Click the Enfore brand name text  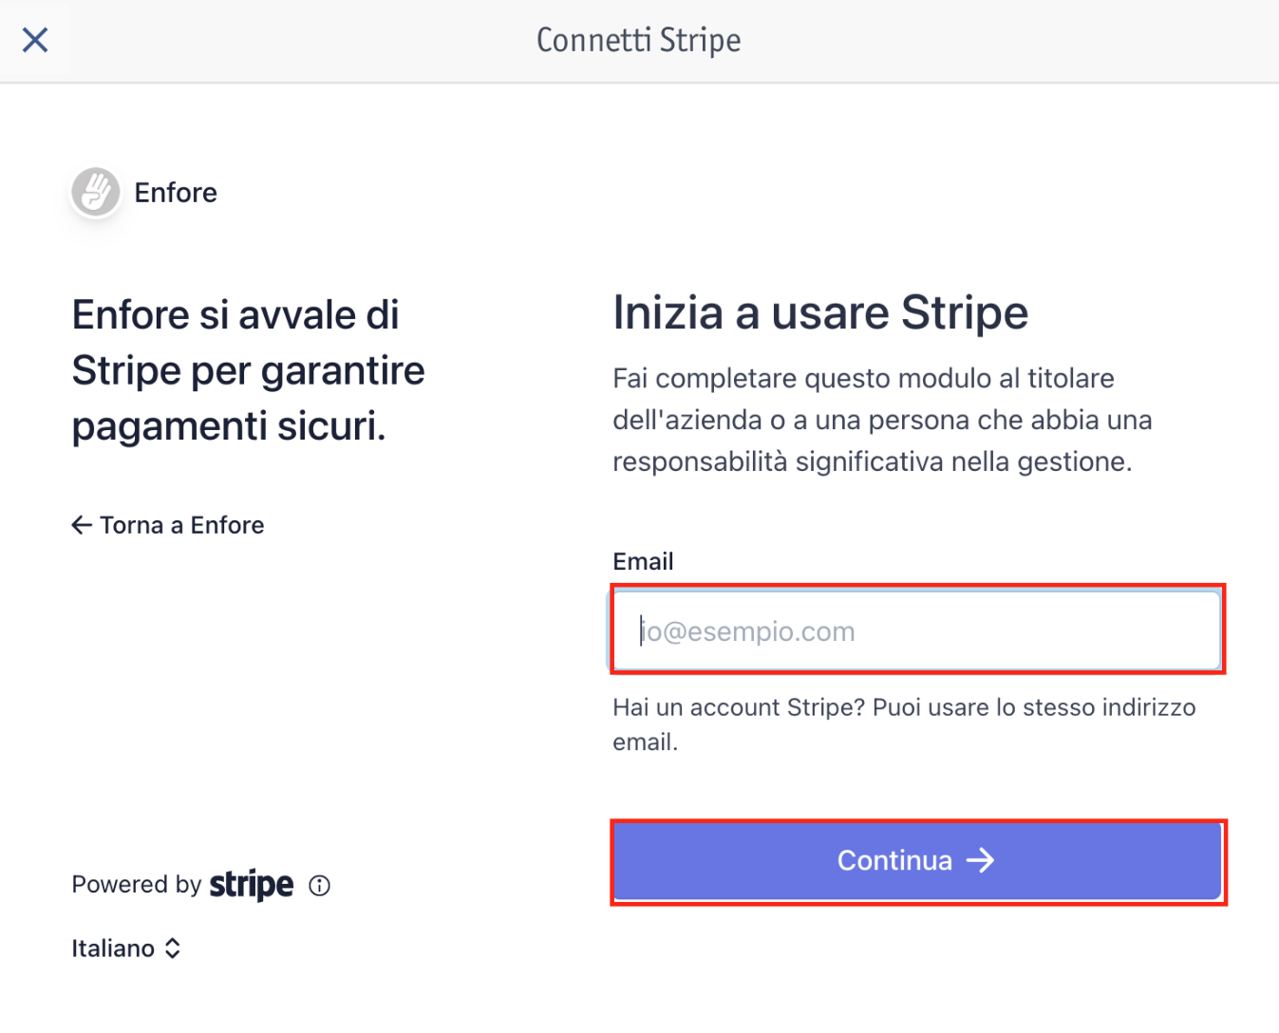click(x=176, y=193)
